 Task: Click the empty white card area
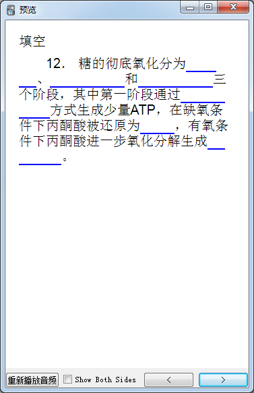127,263
